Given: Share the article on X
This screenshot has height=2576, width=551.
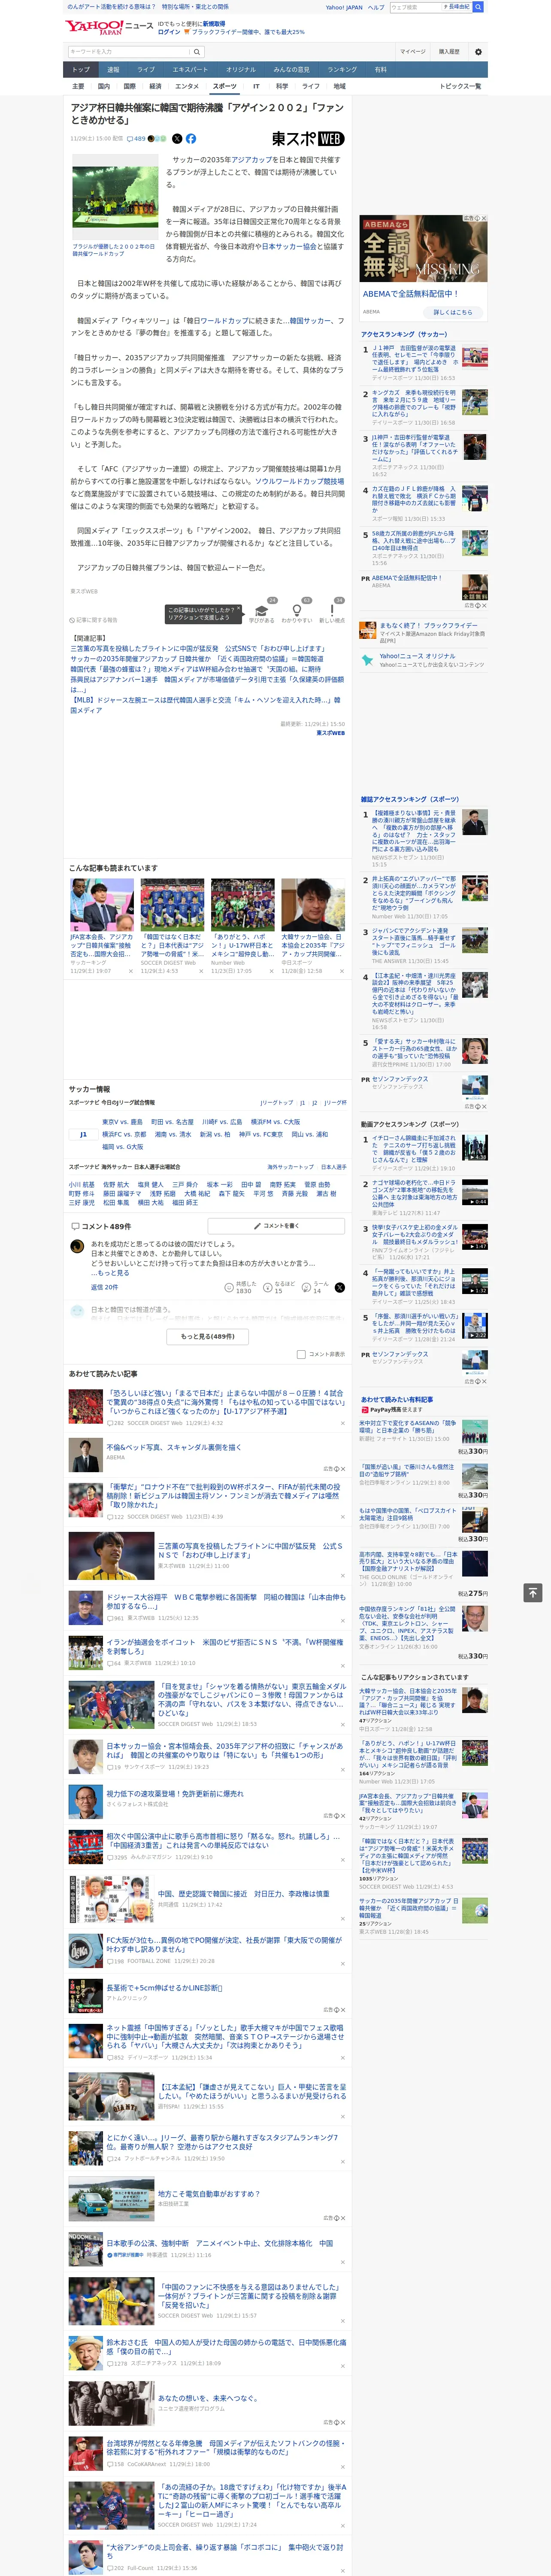Looking at the screenshot, I should coord(177,139).
